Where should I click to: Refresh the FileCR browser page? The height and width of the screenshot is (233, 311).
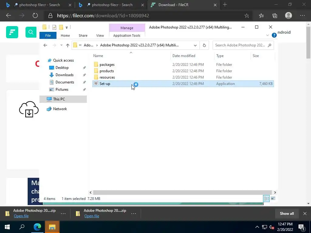[x=35, y=16]
